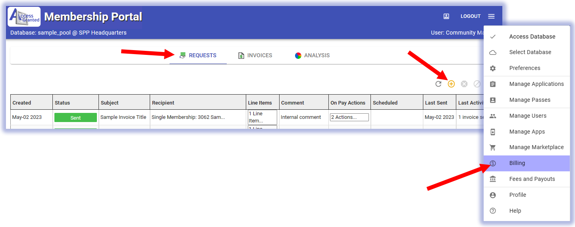Click the Preferences gear icon
Screen dimensions: 575x227
(493, 68)
